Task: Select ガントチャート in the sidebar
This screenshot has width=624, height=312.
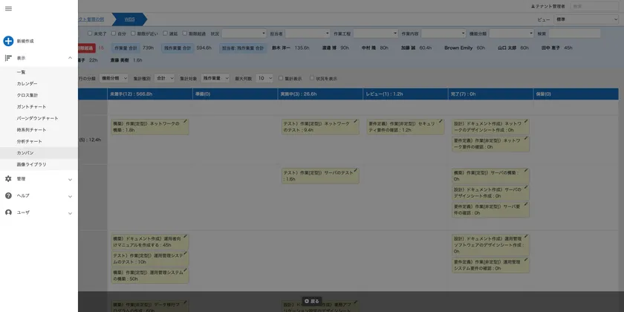Action: tap(31, 107)
